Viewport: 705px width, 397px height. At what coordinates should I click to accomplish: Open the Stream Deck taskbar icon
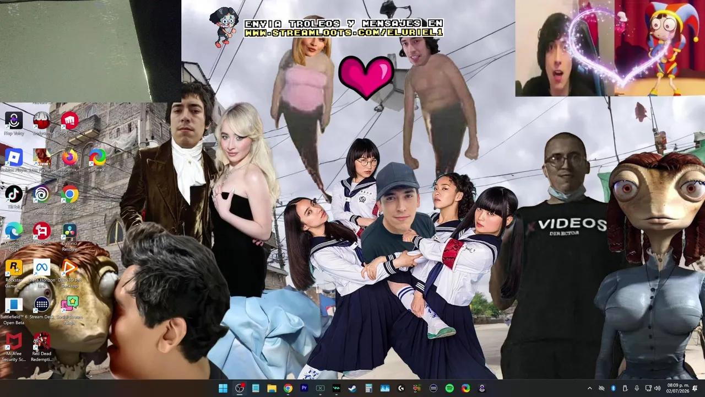coord(433,388)
